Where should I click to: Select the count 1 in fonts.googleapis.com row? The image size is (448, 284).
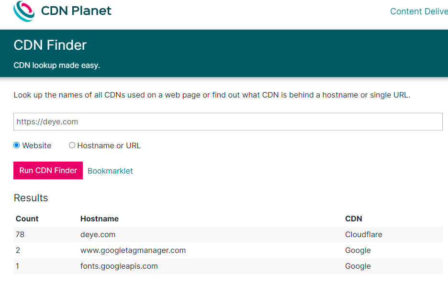point(17,266)
